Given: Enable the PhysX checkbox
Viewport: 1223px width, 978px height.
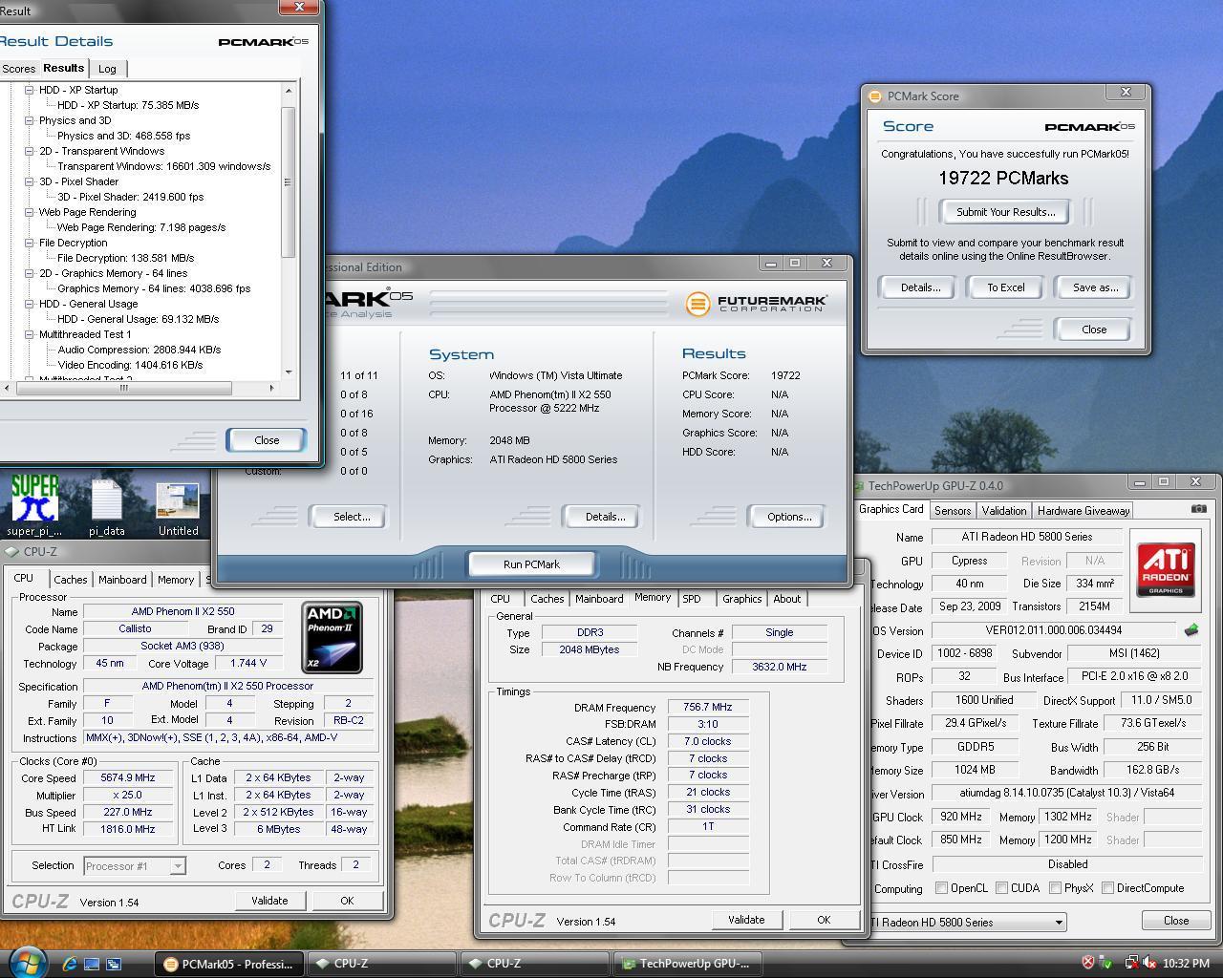Looking at the screenshot, I should point(1055,888).
